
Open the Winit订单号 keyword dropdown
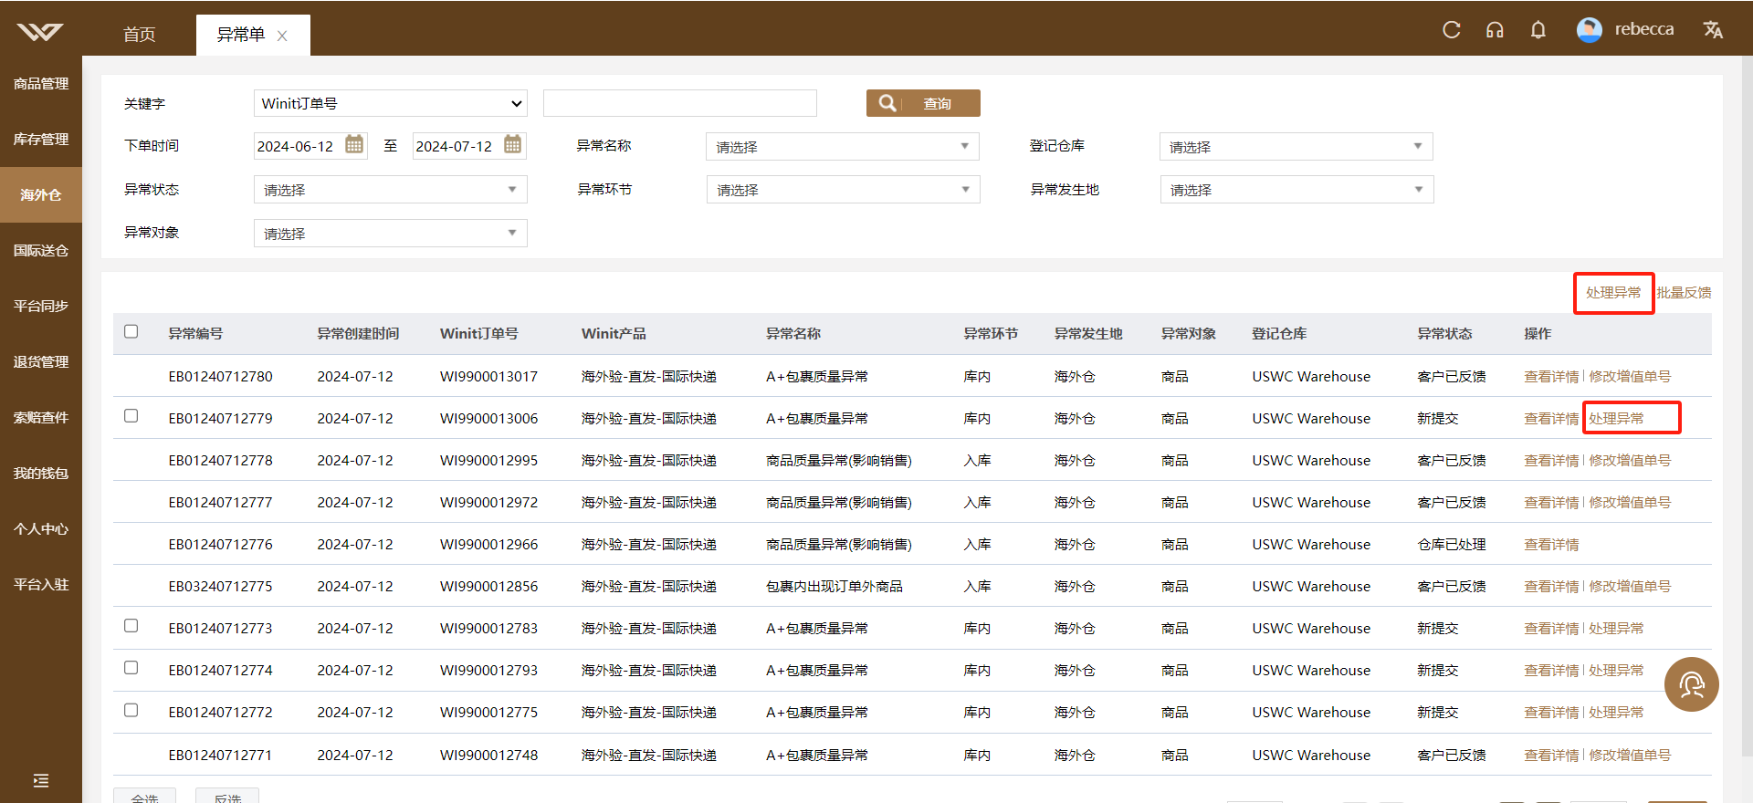pyautogui.click(x=391, y=103)
